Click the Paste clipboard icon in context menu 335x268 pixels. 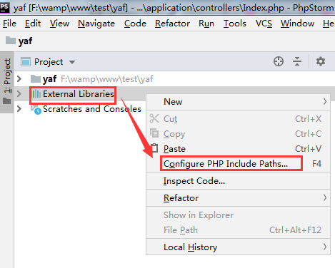[154, 148]
